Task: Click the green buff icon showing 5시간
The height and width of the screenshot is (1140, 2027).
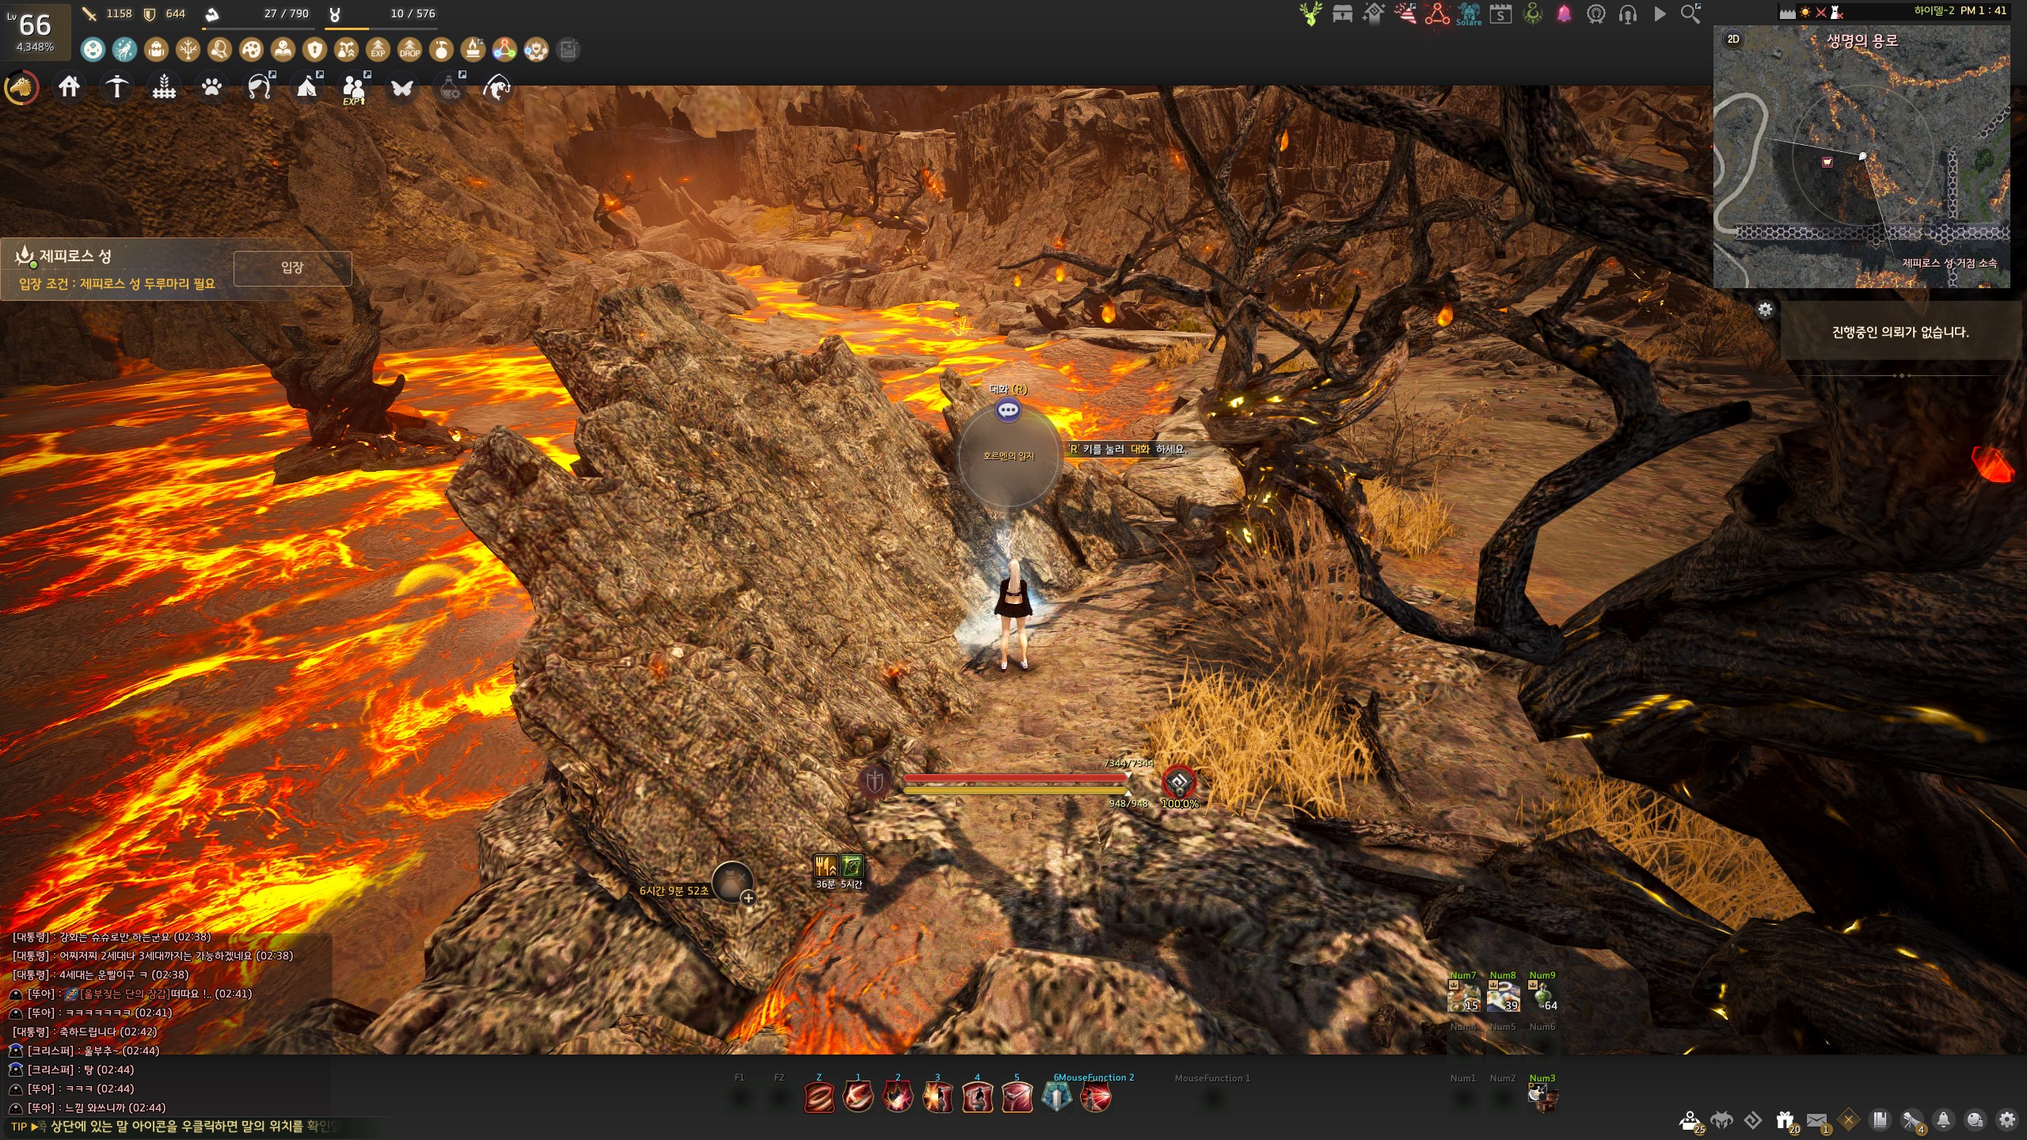Action: 851,866
